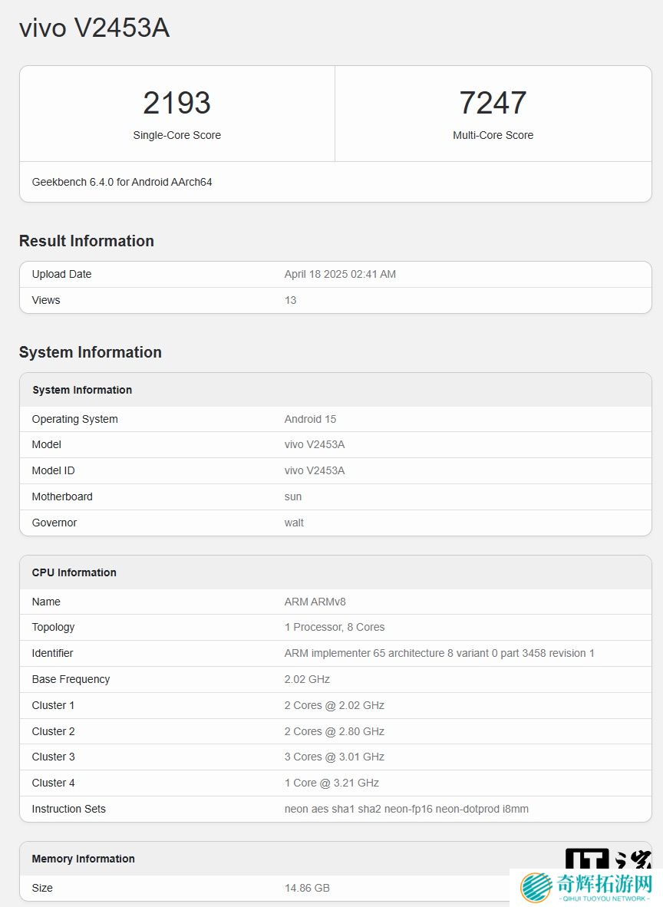Click the Multi-Core Score label
Image resolution: width=663 pixels, height=907 pixels.
coord(493,135)
